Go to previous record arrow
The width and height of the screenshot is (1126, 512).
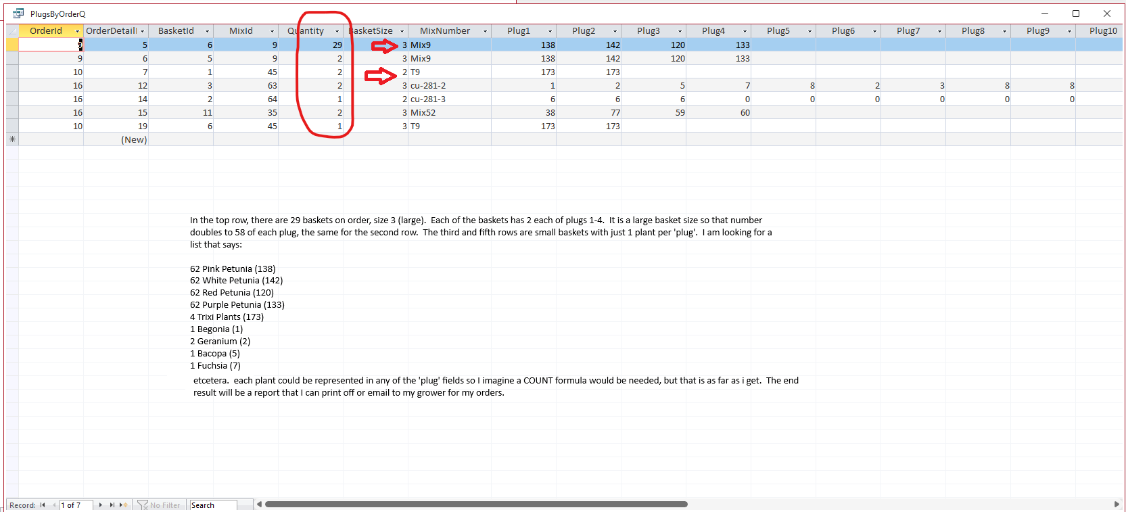click(54, 505)
